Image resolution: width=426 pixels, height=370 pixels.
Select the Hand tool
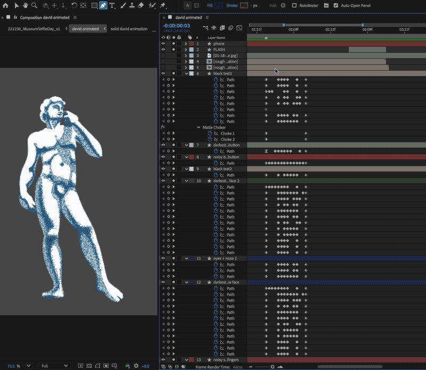coord(25,5)
